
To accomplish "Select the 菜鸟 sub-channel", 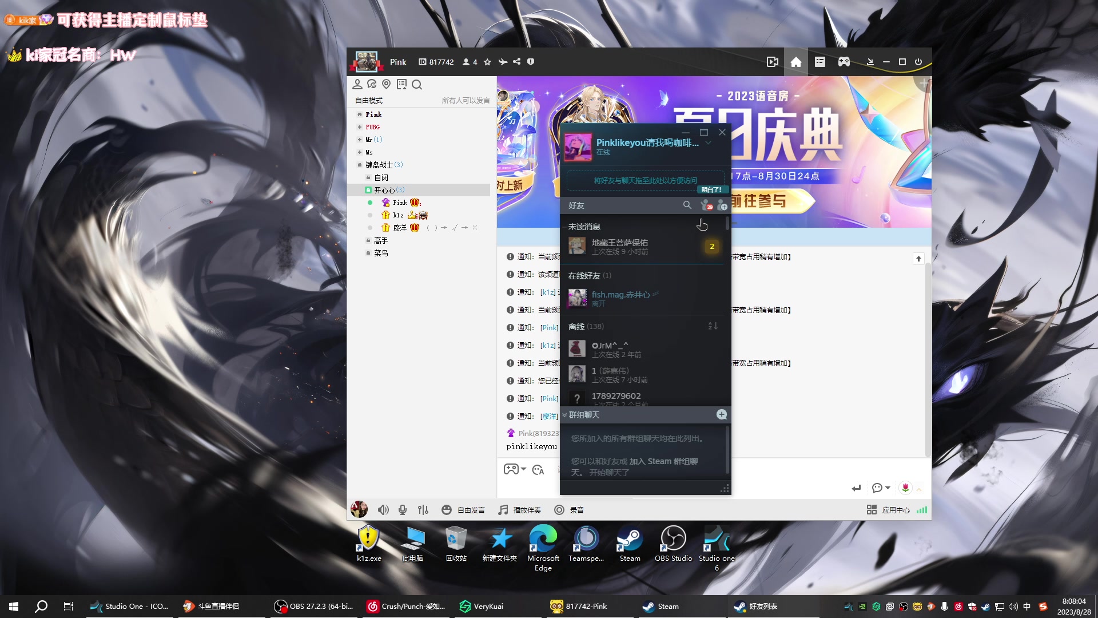I will tap(381, 253).
